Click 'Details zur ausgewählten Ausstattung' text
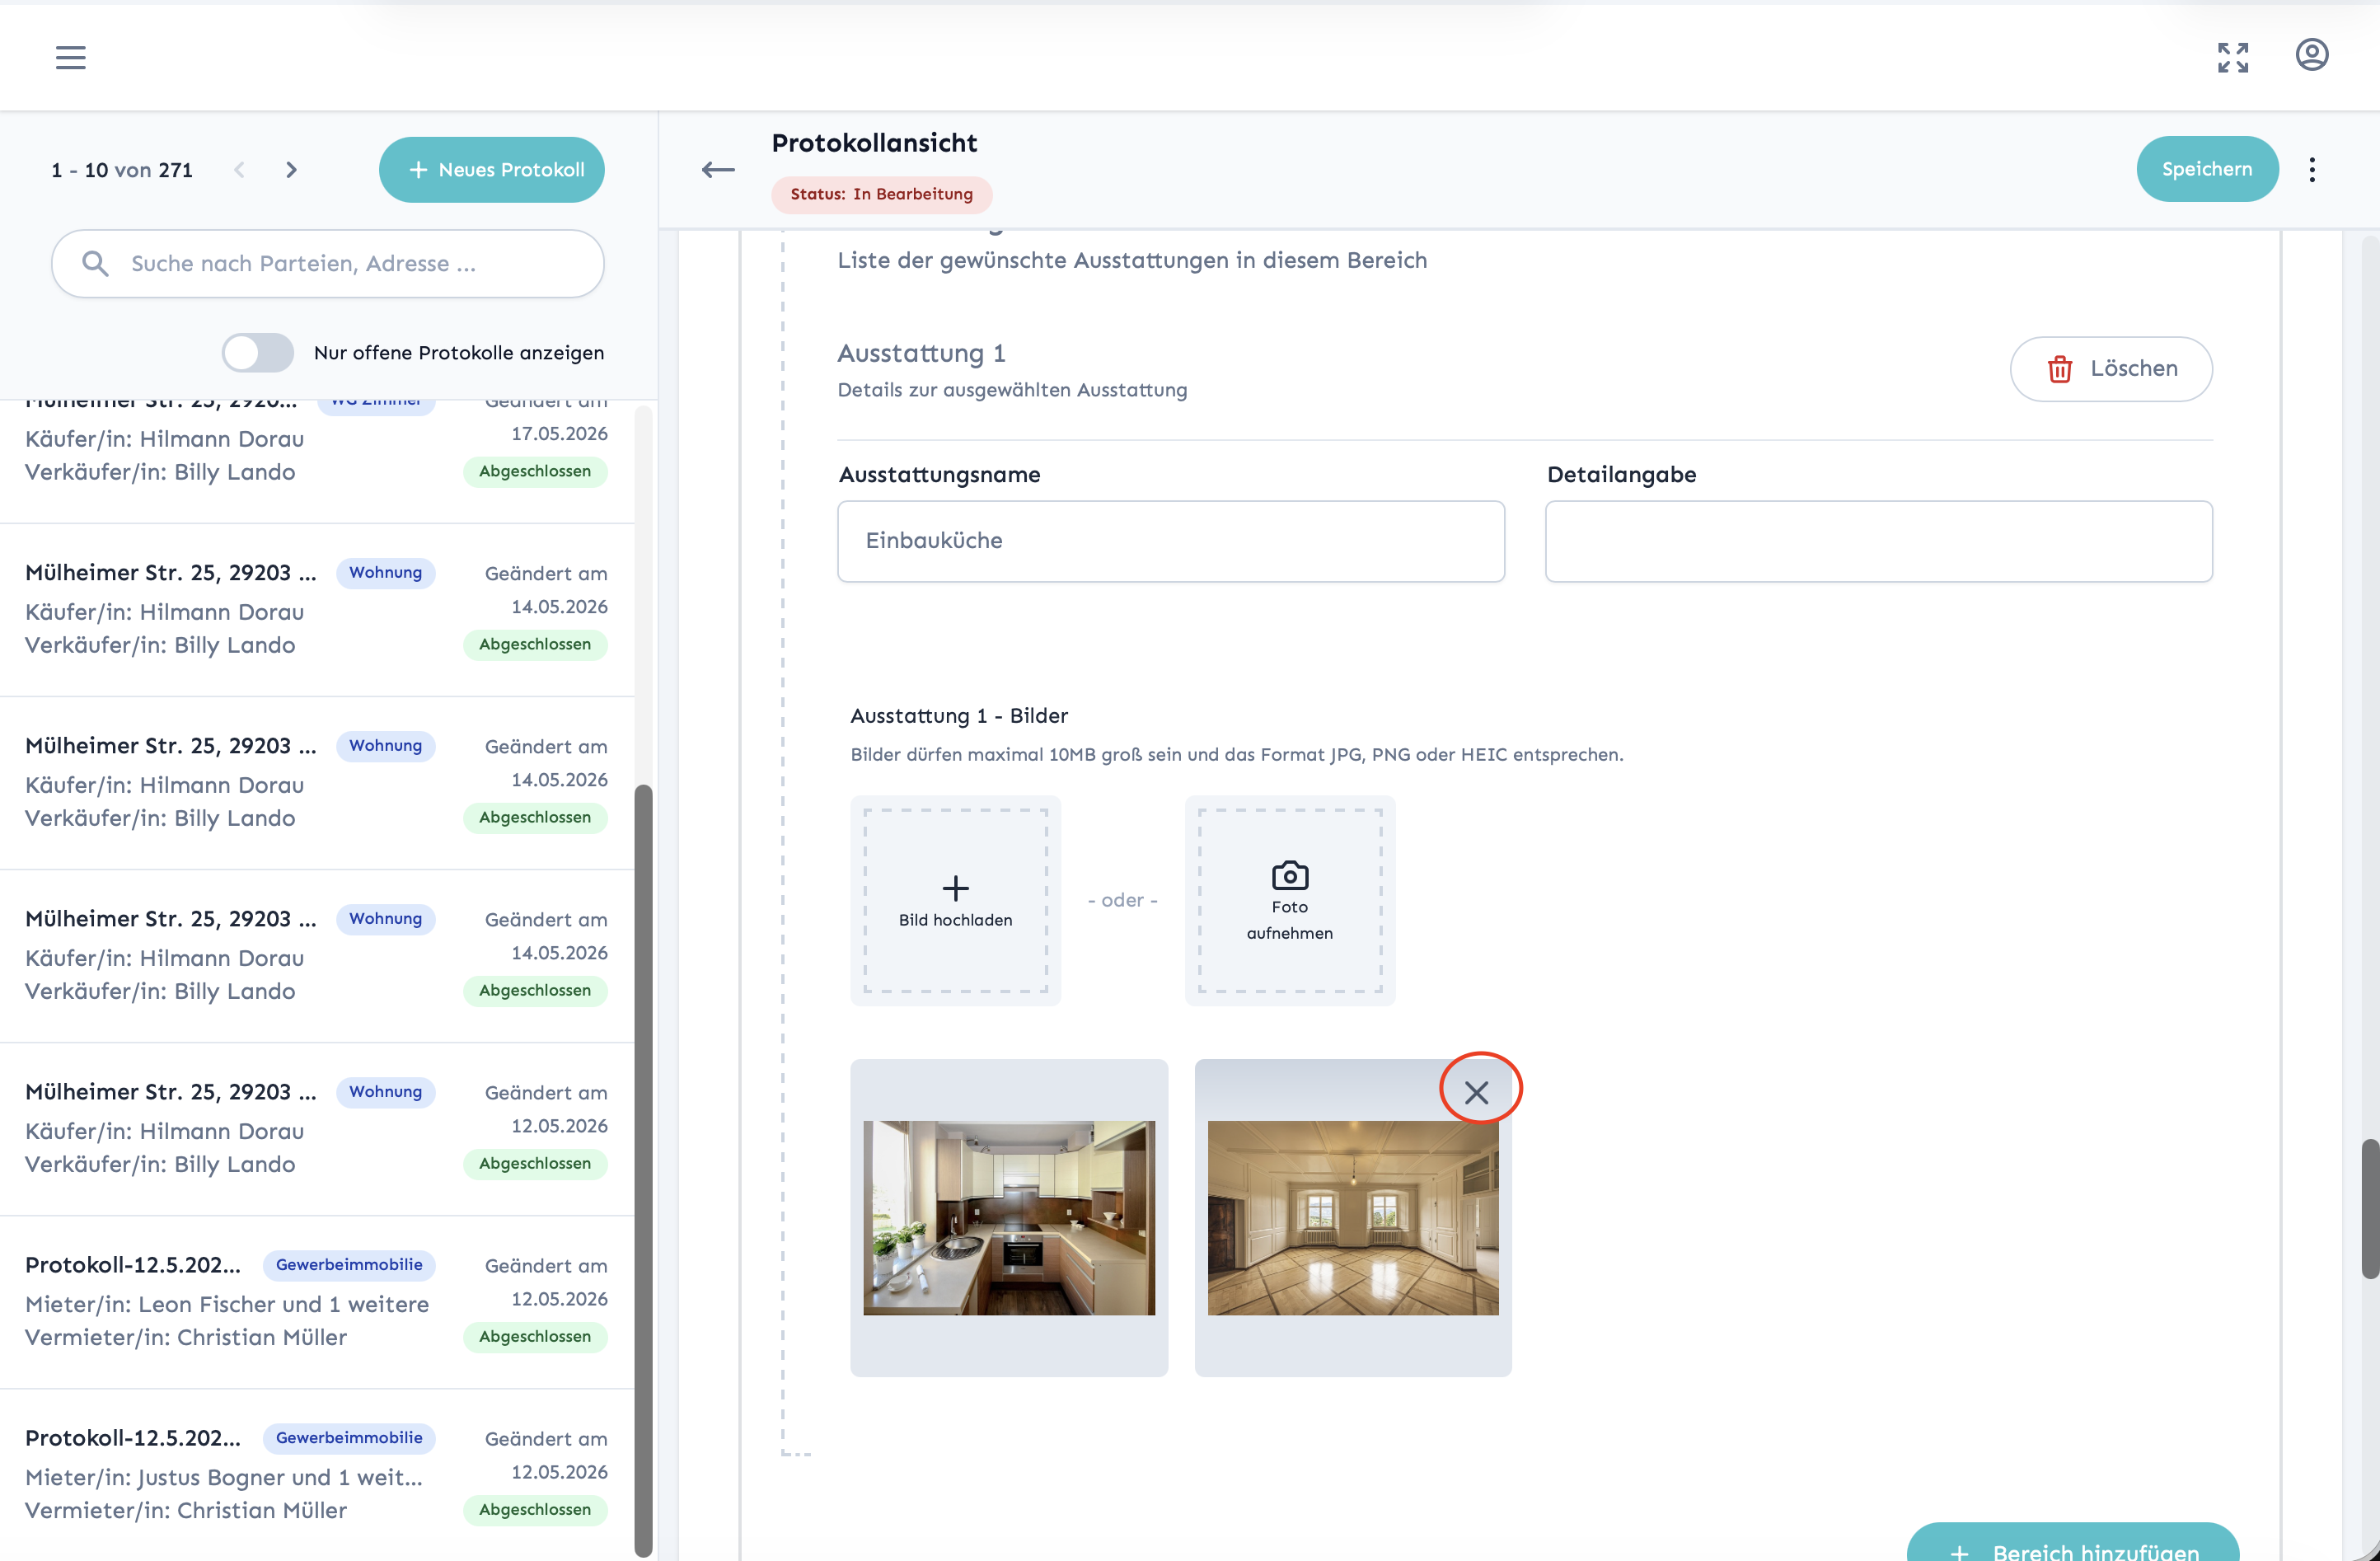The height and width of the screenshot is (1561, 2380). tap(1012, 390)
